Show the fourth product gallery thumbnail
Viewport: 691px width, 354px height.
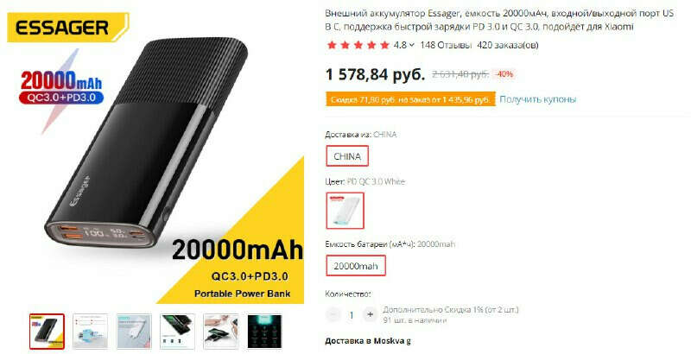tap(177, 332)
